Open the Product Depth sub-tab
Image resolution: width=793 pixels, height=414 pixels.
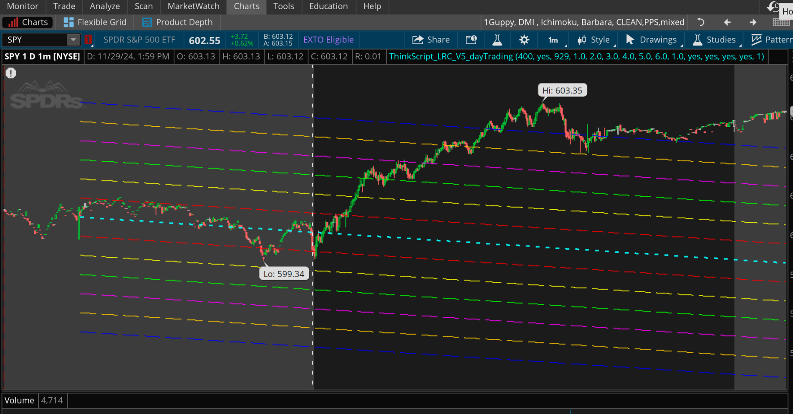[177, 22]
